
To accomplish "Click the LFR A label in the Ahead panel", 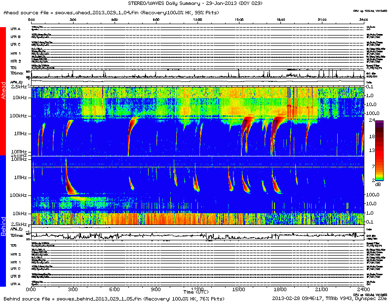I will (x=15, y=29).
